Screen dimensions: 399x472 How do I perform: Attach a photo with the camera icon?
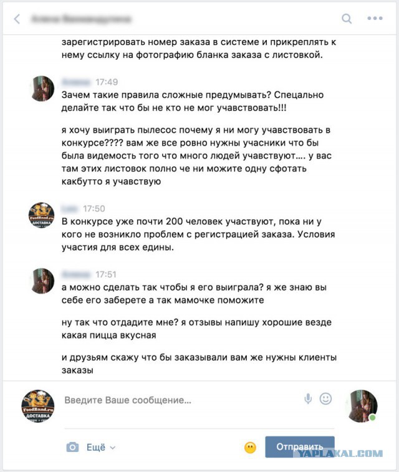(x=72, y=447)
